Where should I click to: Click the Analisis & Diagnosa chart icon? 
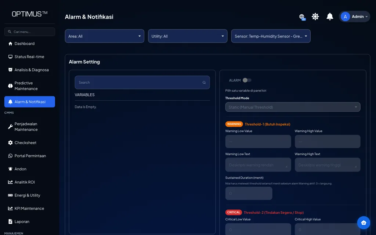pyautogui.click(x=10, y=70)
